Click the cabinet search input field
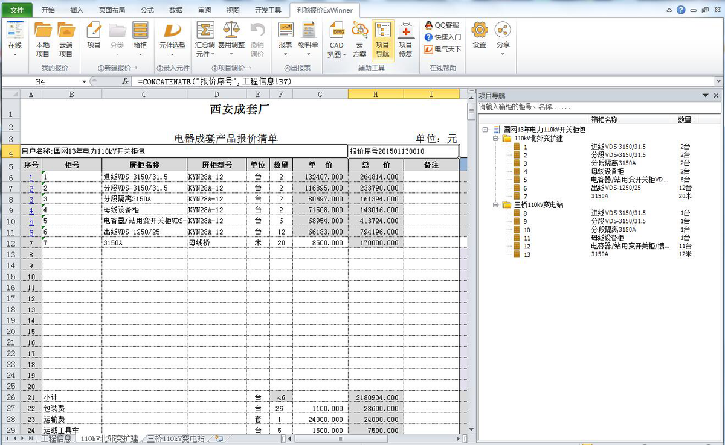The height and width of the screenshot is (445, 725). pos(592,107)
